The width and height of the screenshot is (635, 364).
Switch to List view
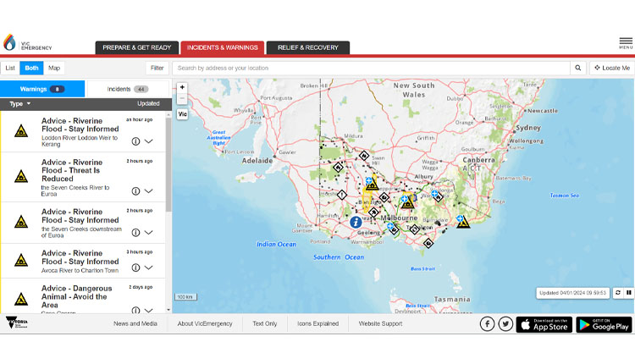tap(10, 68)
